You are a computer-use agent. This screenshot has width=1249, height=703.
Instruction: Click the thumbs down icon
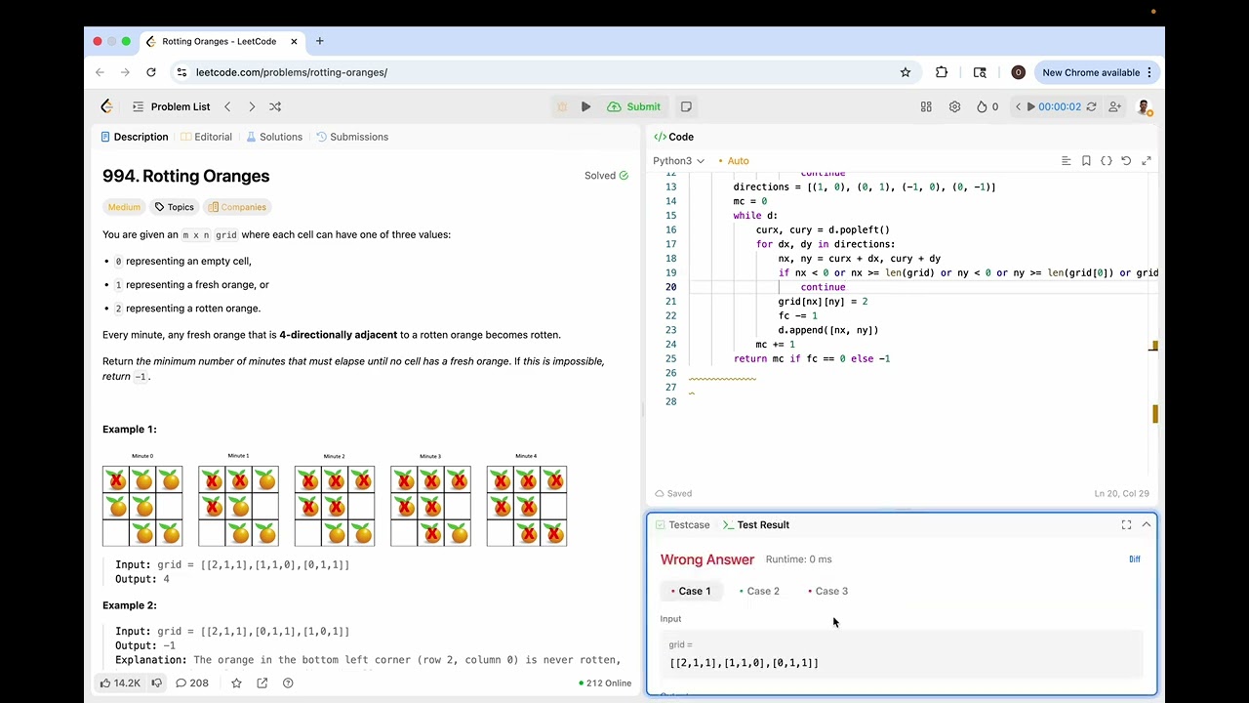pos(156,682)
